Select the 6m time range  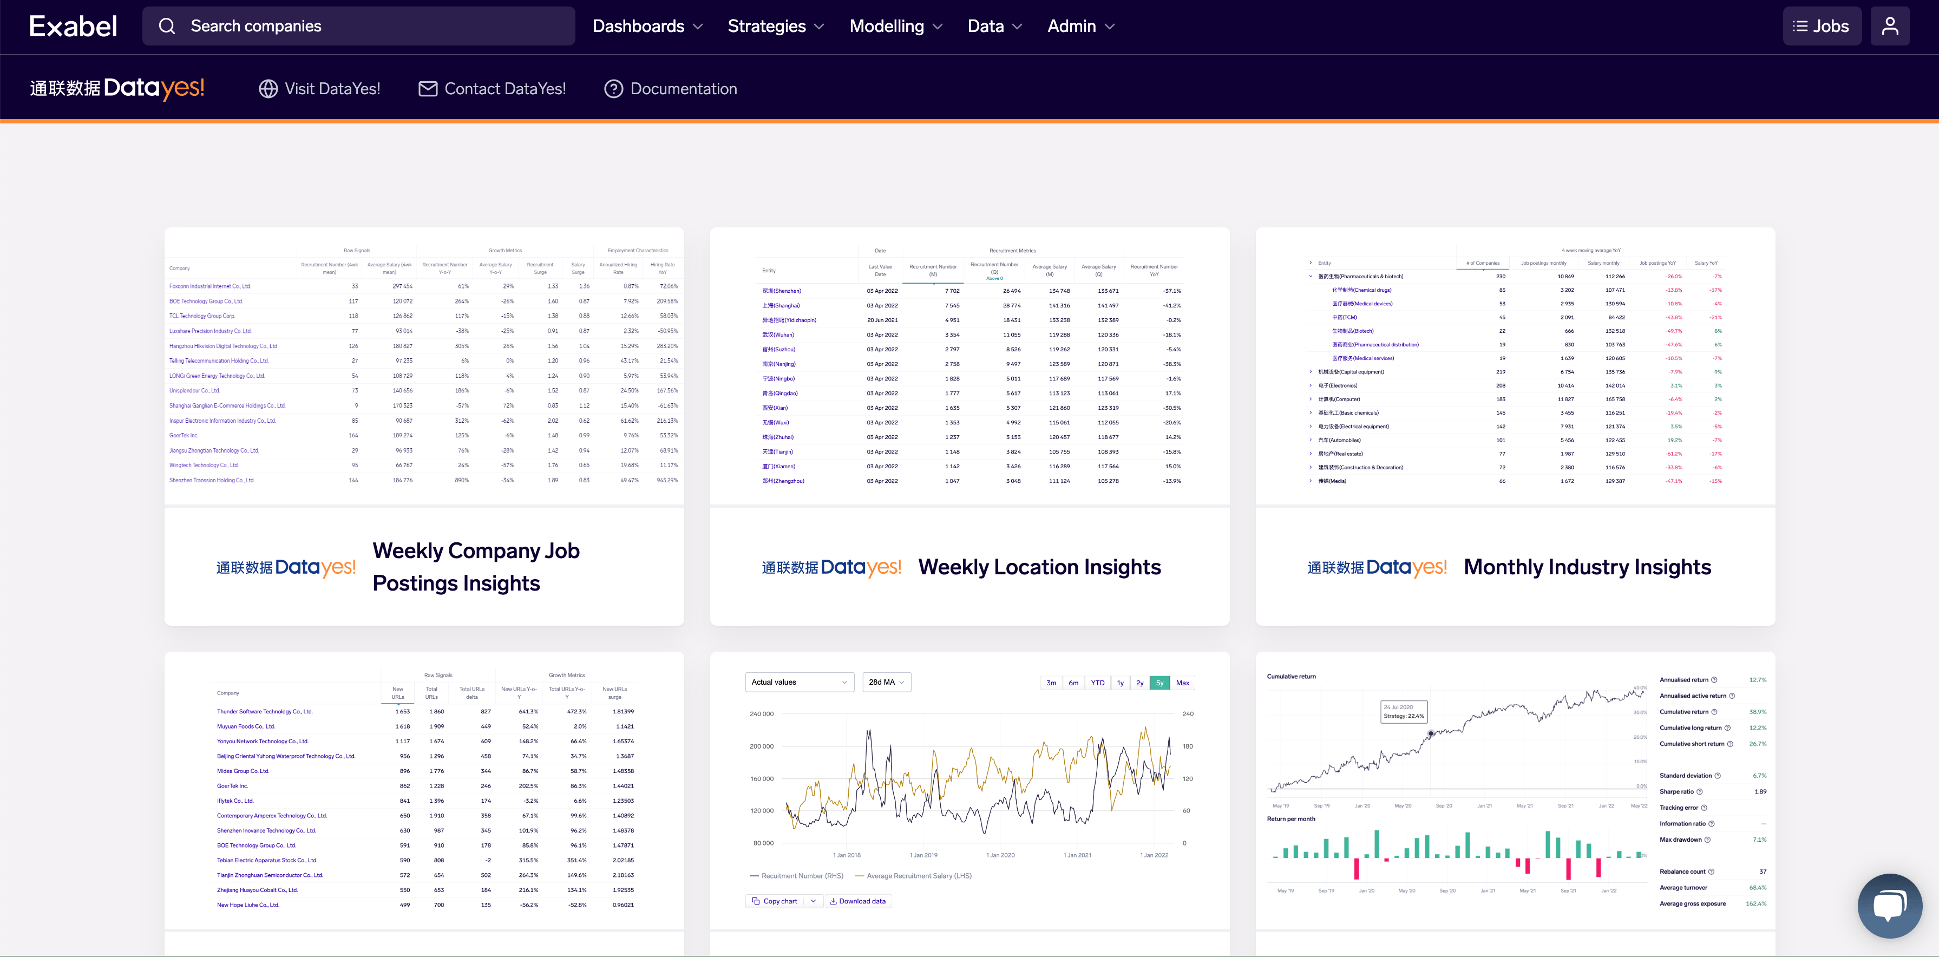point(1073,683)
